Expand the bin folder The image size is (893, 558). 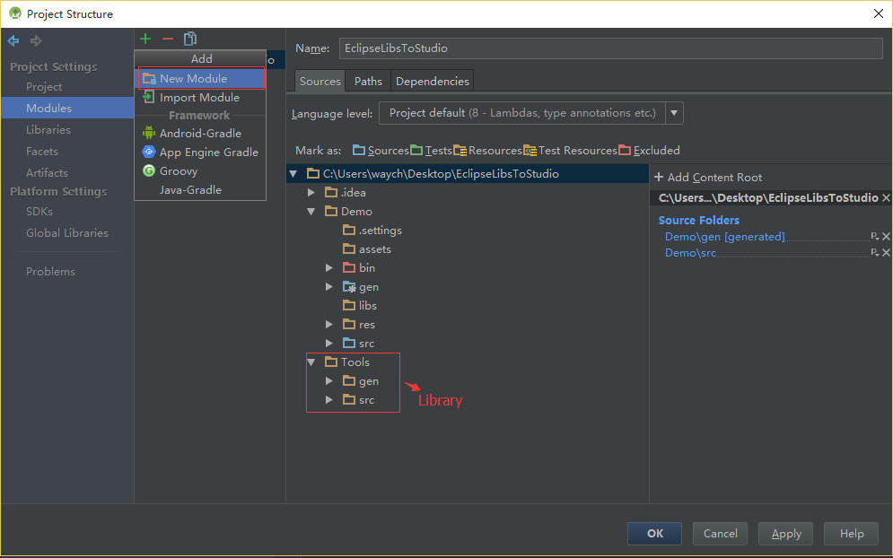(329, 267)
